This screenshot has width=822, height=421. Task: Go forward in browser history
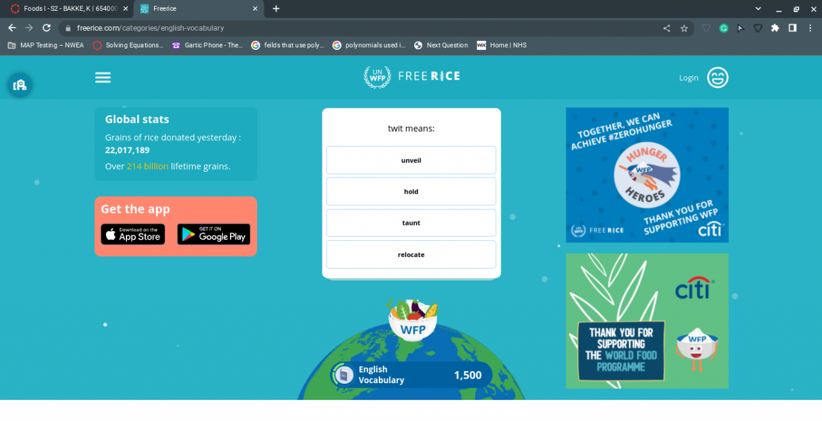click(x=29, y=28)
